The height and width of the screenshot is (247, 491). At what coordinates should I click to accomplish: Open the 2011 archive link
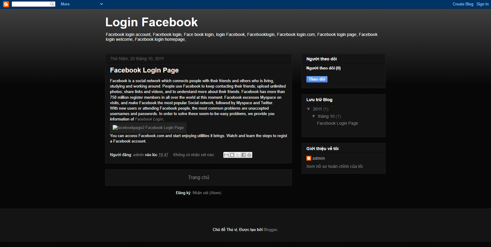(317, 109)
